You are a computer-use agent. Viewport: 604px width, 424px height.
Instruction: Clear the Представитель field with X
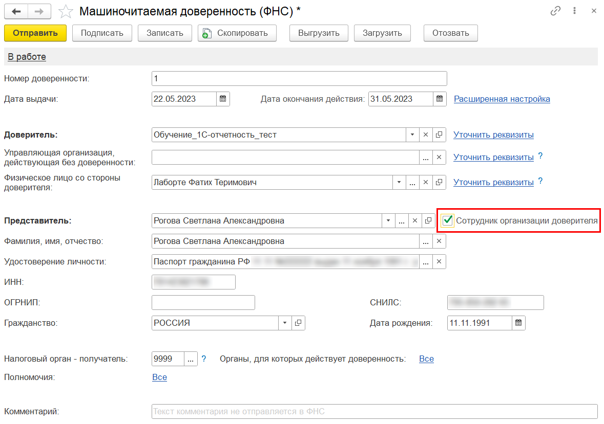coord(415,220)
